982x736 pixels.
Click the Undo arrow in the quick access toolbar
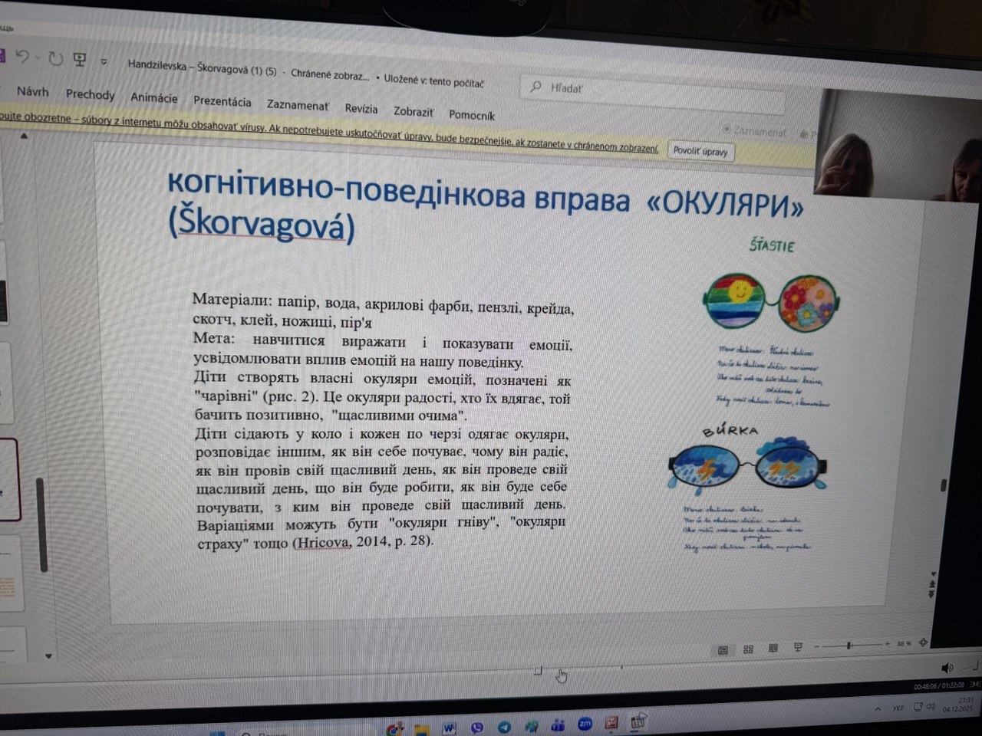click(21, 57)
